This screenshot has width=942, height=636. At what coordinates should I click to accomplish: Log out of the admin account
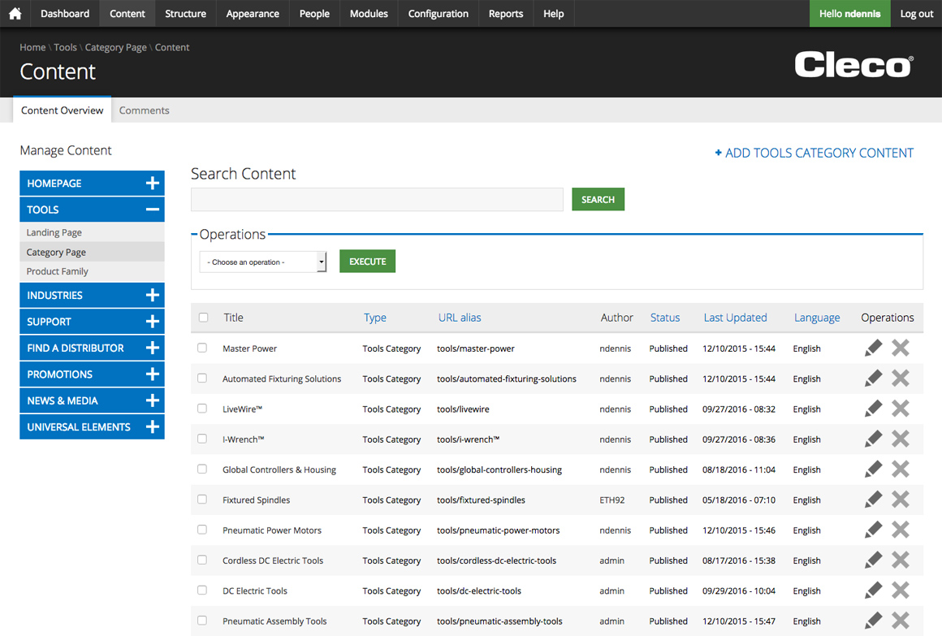click(916, 13)
